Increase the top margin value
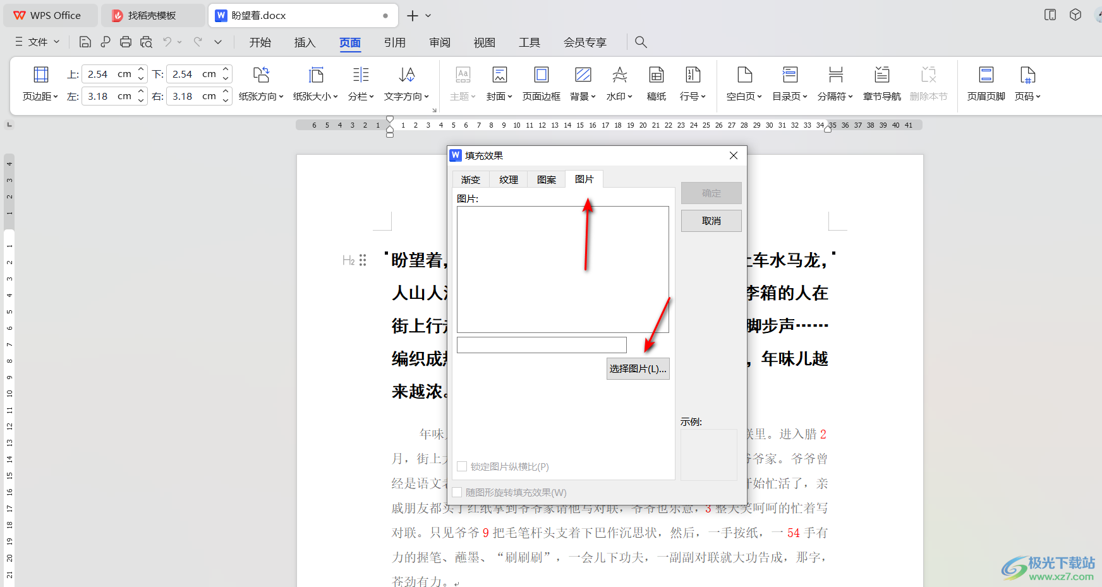1102x587 pixels. coord(141,70)
